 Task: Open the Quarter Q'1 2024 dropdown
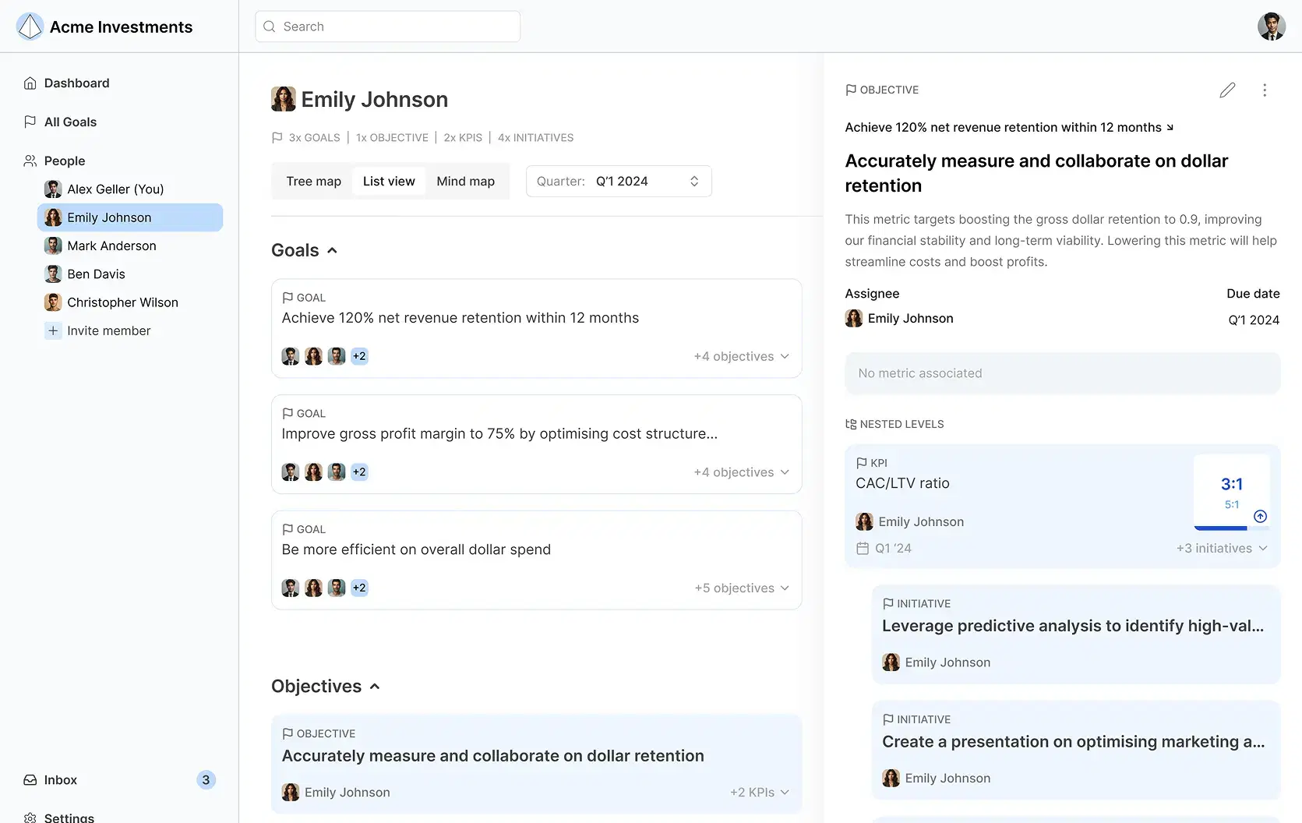point(619,181)
